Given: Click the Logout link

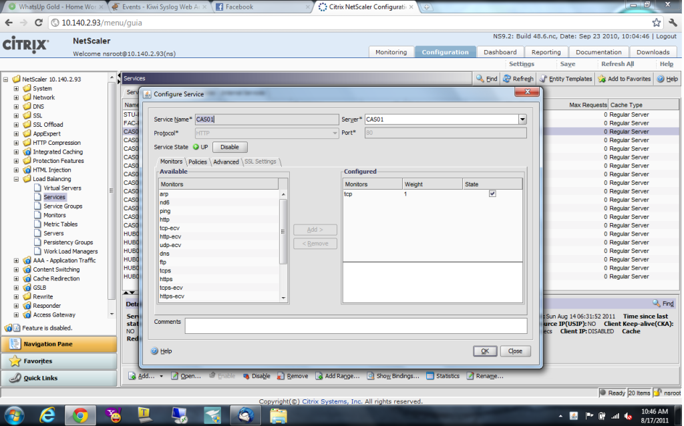Looking at the screenshot, I should tap(666, 37).
